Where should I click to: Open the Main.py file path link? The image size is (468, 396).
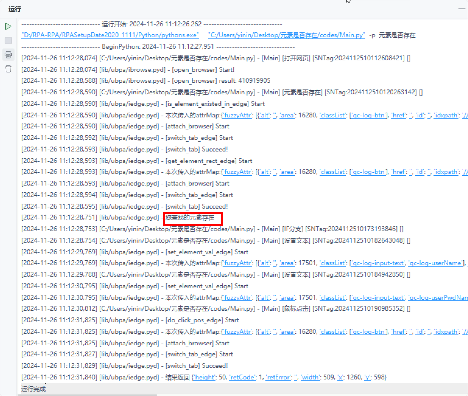[287, 35]
